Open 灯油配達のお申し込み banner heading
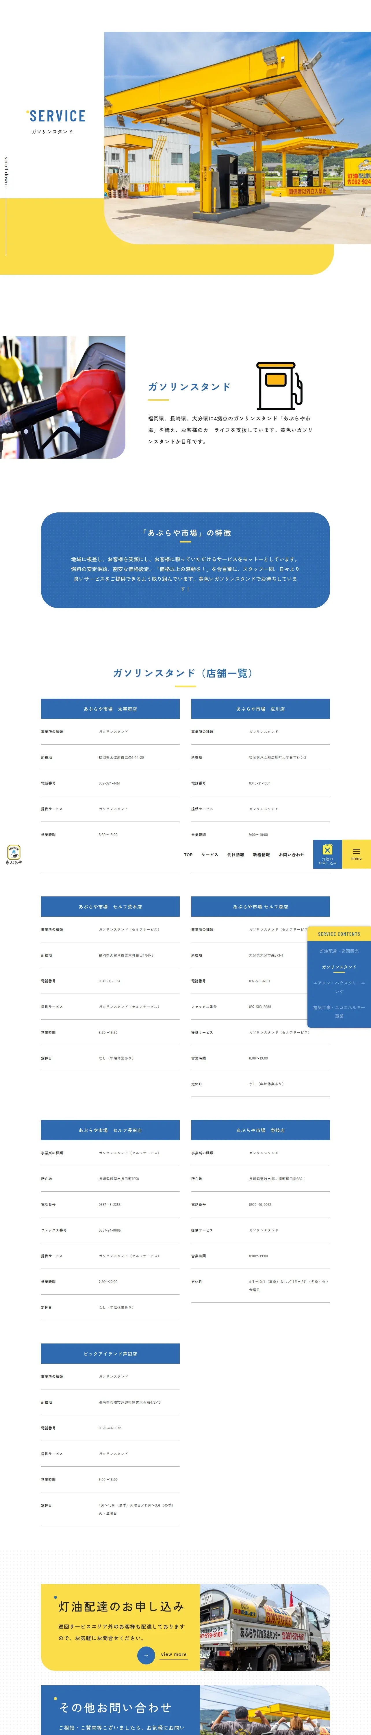371x1735 pixels. click(x=121, y=1606)
